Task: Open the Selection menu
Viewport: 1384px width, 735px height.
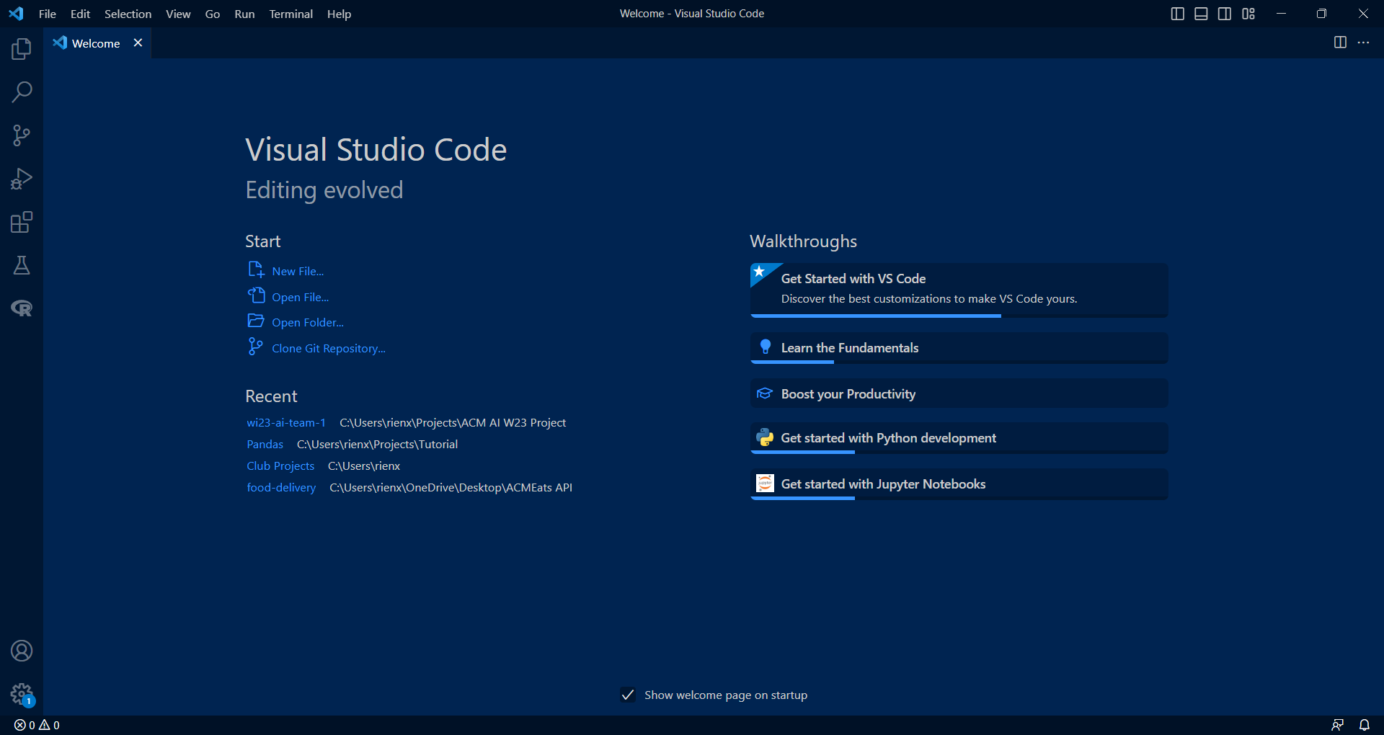Action: click(x=128, y=14)
